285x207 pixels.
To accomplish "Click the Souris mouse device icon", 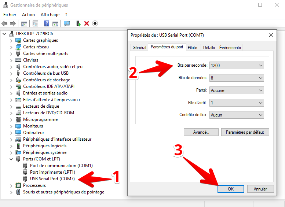I will [18, 192].
